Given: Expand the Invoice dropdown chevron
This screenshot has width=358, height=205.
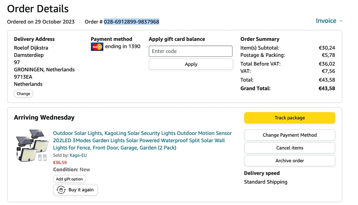Looking at the screenshot, I should point(341,21).
